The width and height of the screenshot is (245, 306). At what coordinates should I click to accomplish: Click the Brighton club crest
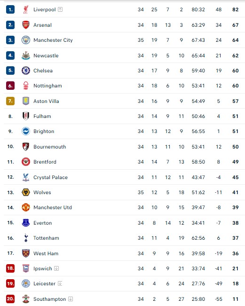coord(25,131)
